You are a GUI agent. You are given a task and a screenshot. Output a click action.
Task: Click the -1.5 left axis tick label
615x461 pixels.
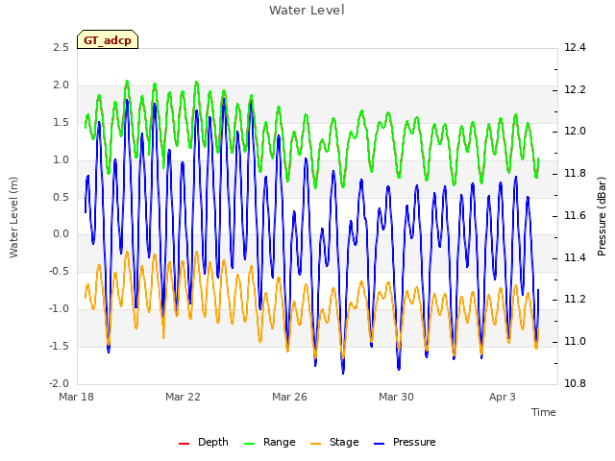59,346
